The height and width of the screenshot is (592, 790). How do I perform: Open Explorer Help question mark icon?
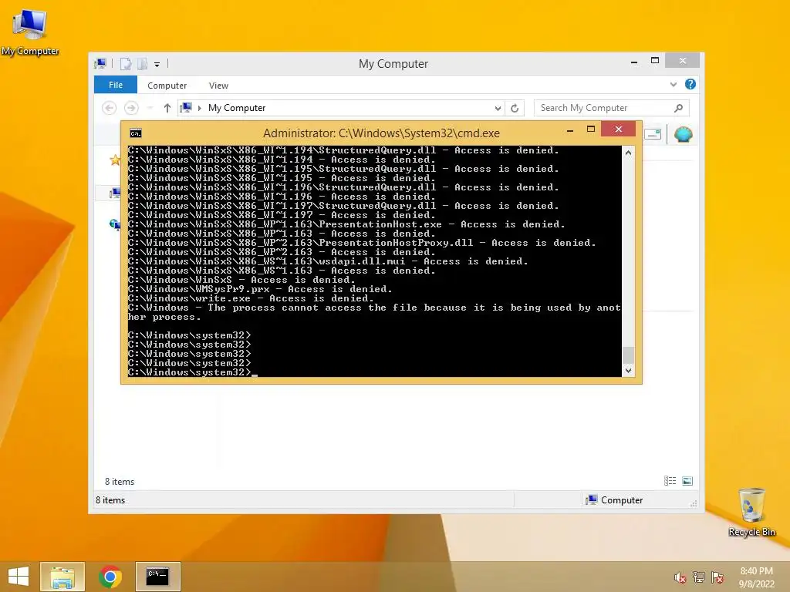[x=690, y=84]
